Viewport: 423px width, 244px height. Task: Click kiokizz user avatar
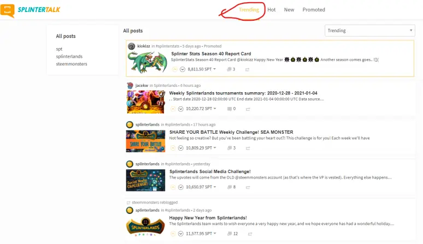pos(131,46)
